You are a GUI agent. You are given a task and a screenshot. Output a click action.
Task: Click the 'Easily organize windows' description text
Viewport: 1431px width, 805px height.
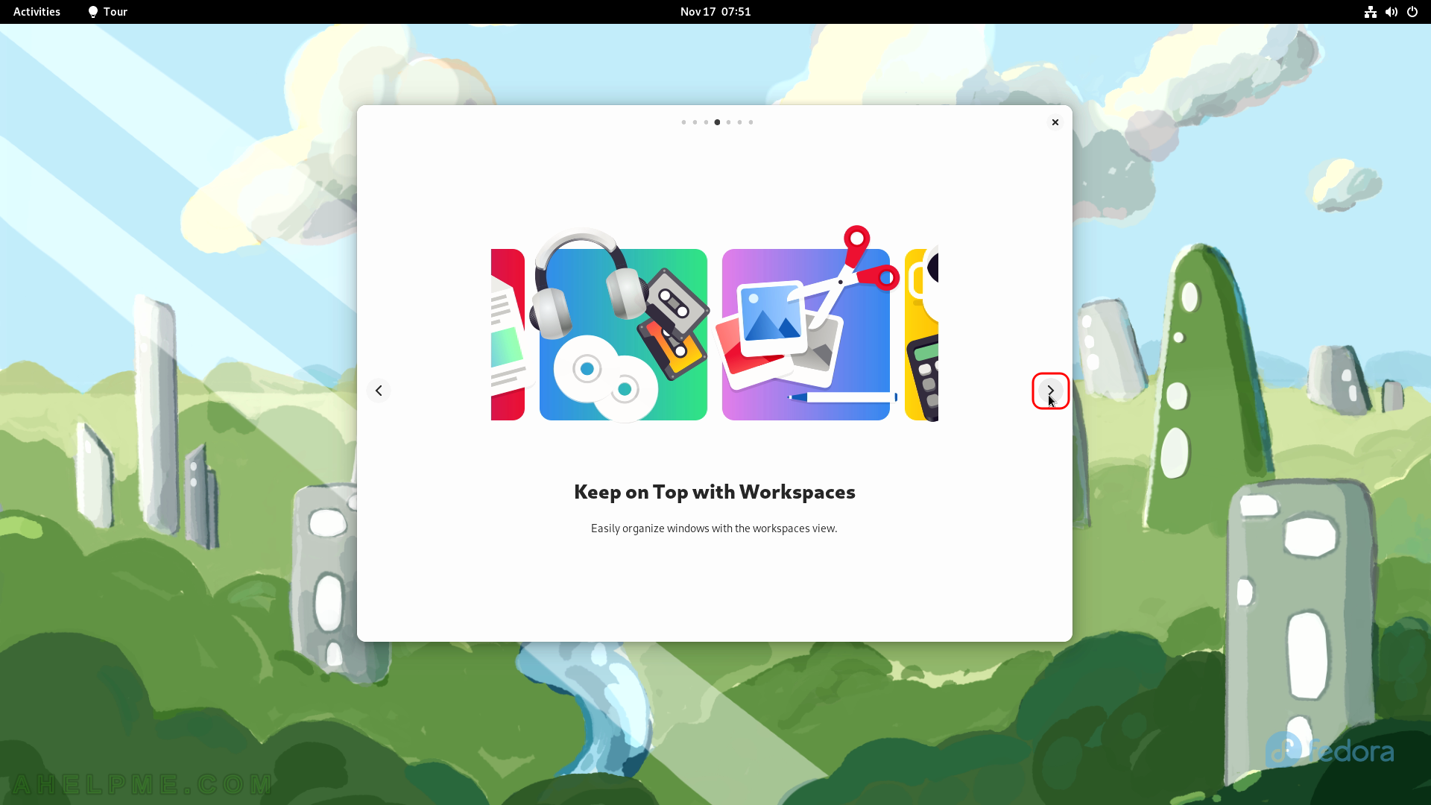pos(714,528)
